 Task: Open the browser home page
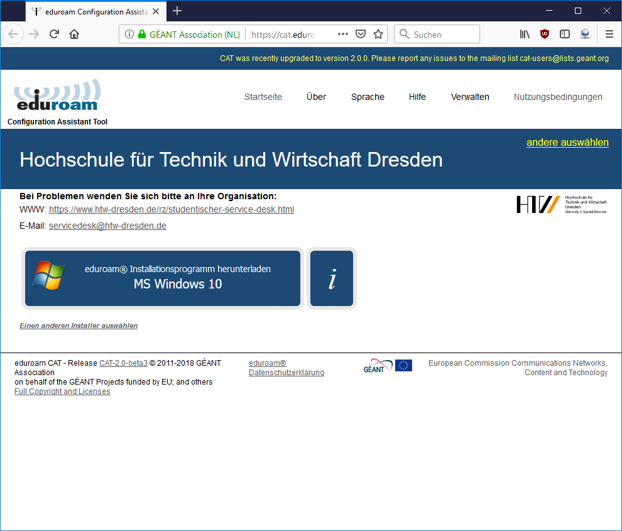74,34
